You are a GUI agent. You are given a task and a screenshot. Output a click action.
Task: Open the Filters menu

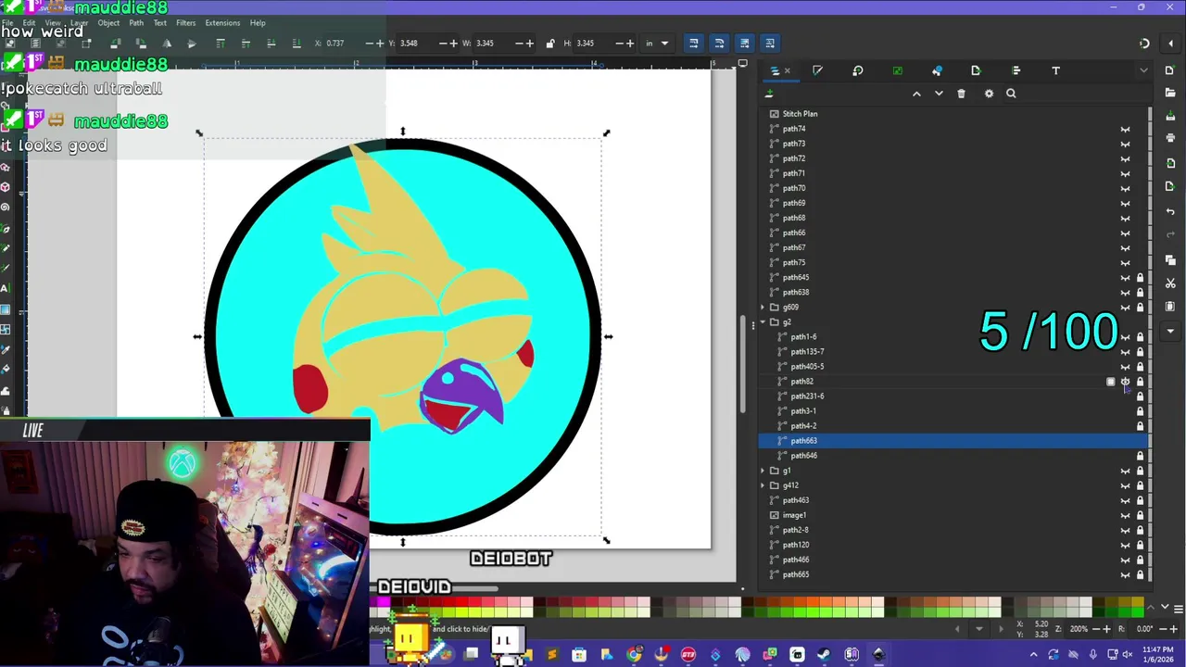[x=185, y=23]
